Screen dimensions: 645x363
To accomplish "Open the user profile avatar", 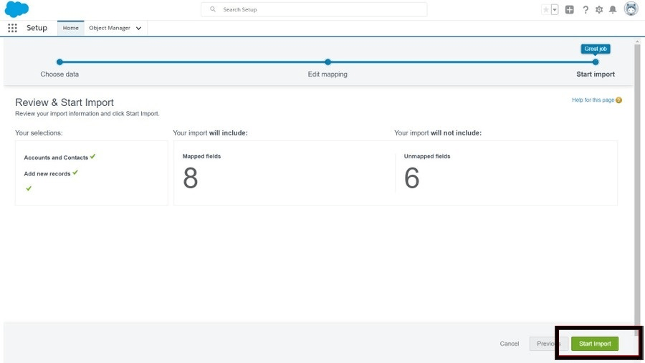I will point(631,9).
